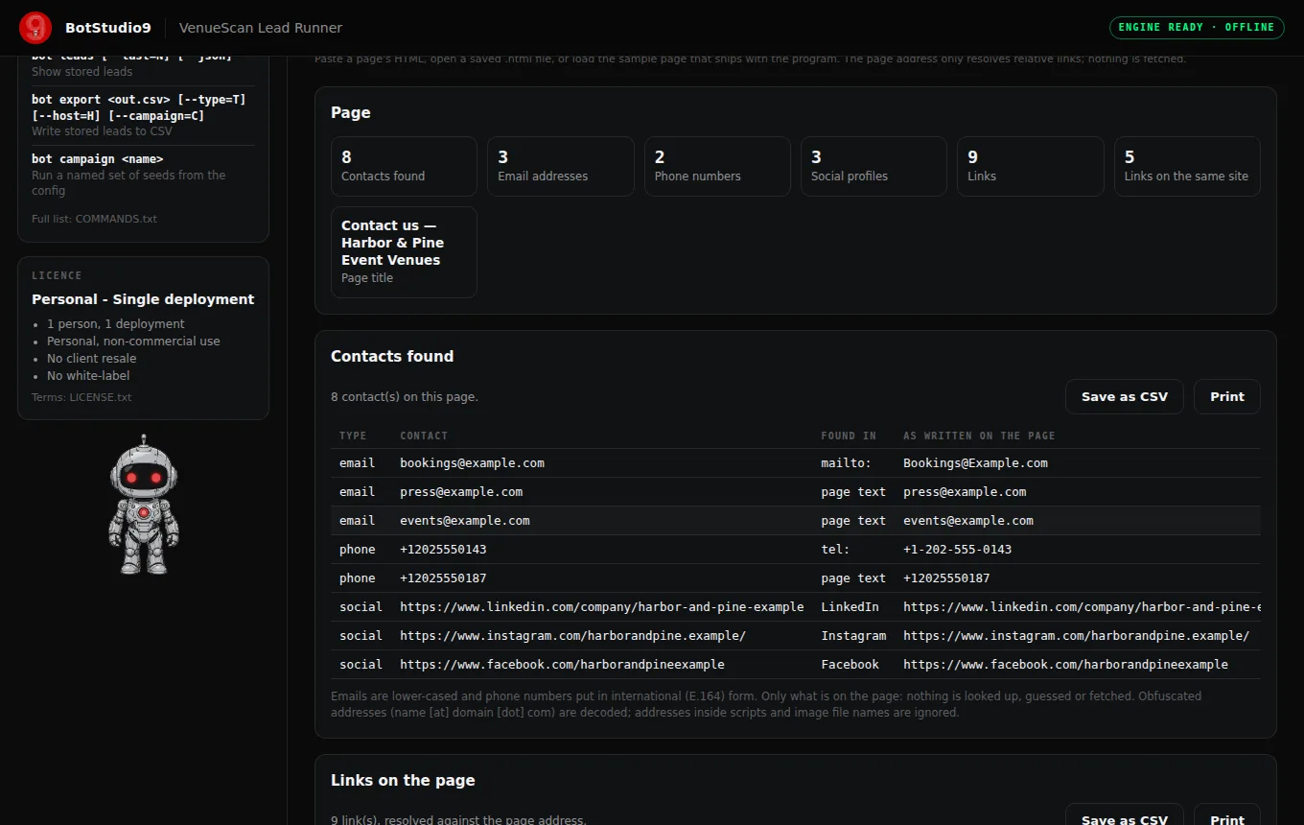Viewport: 1304px width, 825px height.
Task: Click the Harbor & Pine page title card
Action: pyautogui.click(x=404, y=252)
